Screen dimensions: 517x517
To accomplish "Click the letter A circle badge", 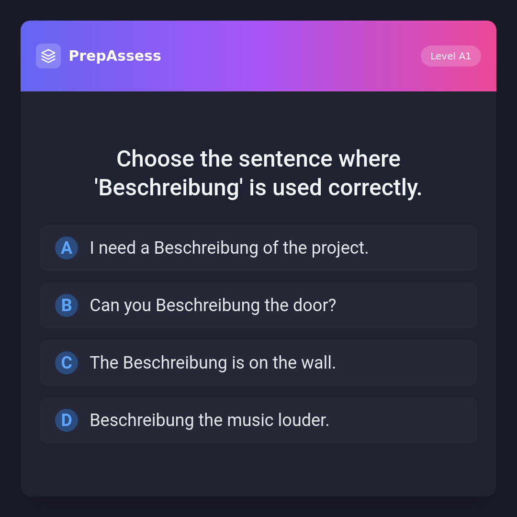I will click(67, 248).
